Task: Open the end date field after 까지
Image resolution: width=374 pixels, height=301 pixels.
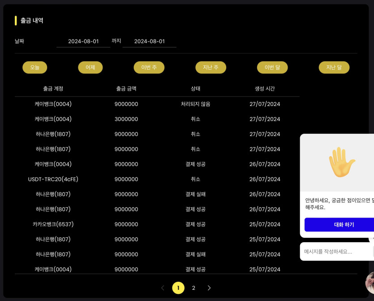Action: tap(149, 41)
